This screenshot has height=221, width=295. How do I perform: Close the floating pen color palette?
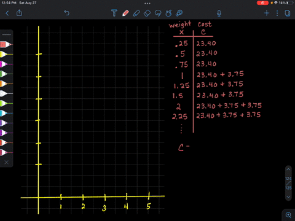point(7,162)
